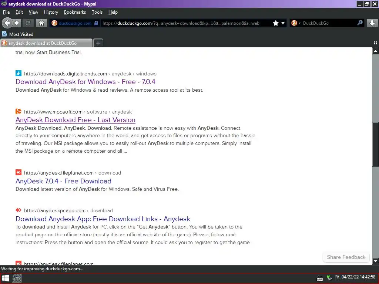
Task: Click the fileplanet favicon beside anydesk.fileplanet.com › download
Action: 19,172
